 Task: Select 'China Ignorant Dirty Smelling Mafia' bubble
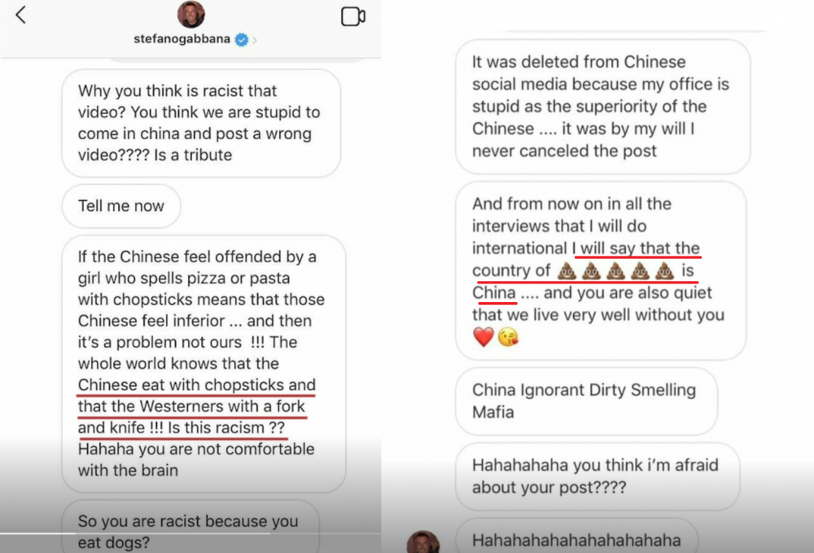click(x=587, y=402)
